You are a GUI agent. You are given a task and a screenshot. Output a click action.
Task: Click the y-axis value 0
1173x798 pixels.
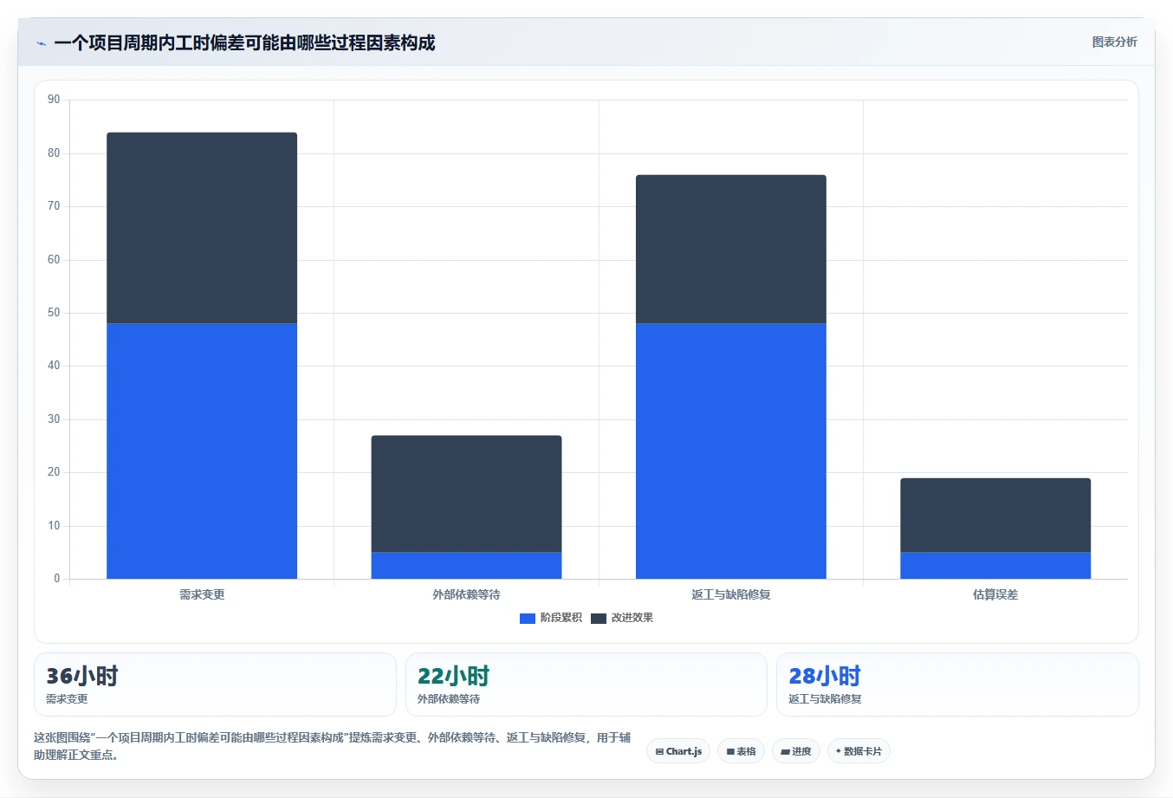57,579
